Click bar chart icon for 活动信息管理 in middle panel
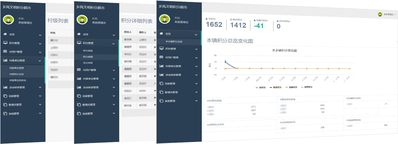The height and width of the screenshot is (144, 398). tap(79, 87)
